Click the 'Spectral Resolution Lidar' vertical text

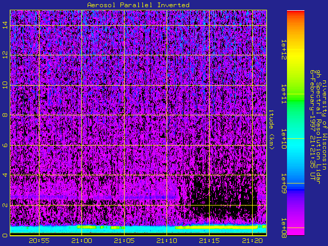point(318,133)
